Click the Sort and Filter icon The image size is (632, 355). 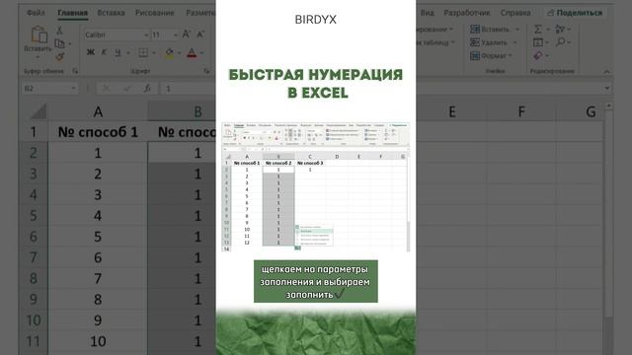pyautogui.click(x=560, y=29)
